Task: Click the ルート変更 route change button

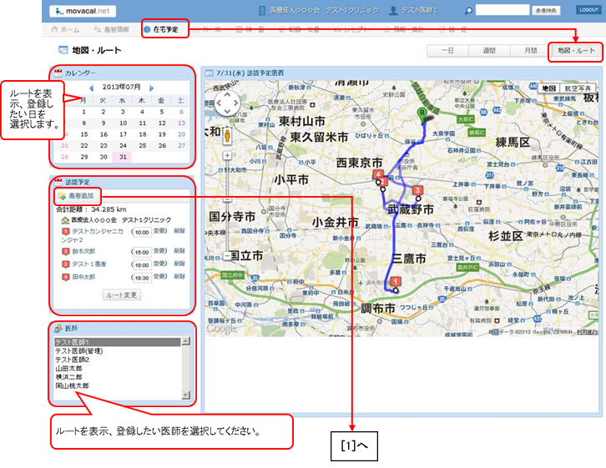Action: [x=122, y=294]
